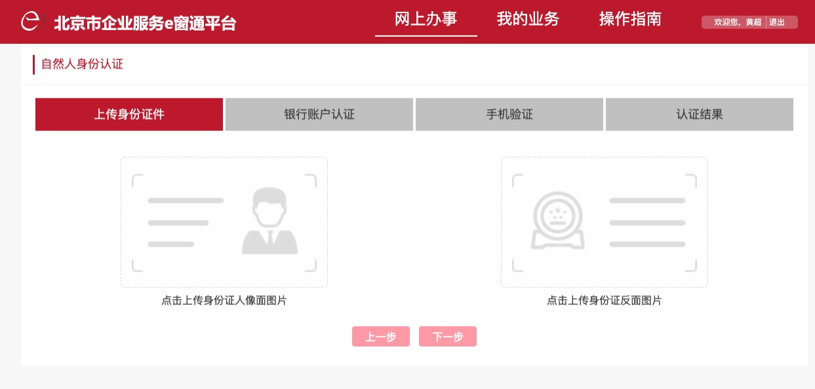Click the national emblem icon on the ID back
The image size is (815, 389).
point(558,221)
